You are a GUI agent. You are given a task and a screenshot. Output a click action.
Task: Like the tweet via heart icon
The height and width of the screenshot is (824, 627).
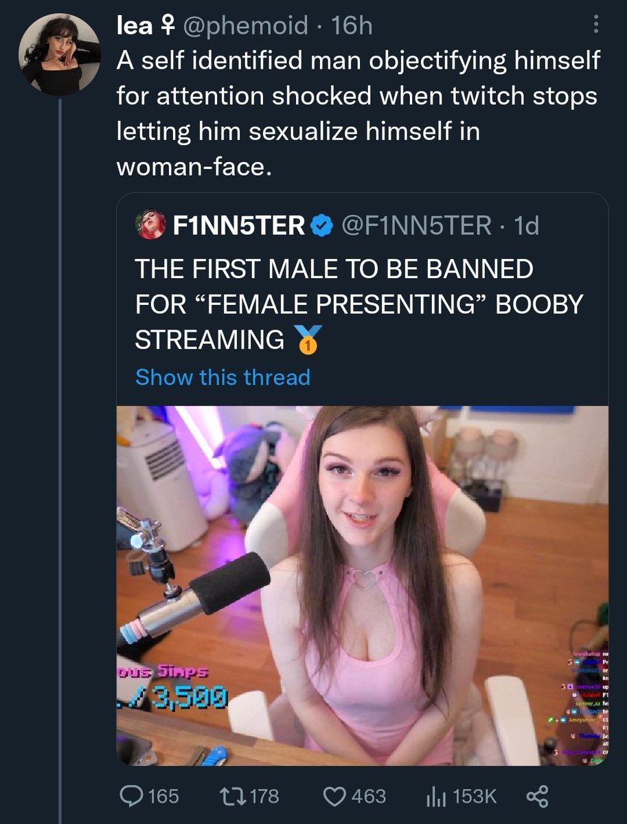pos(337,796)
